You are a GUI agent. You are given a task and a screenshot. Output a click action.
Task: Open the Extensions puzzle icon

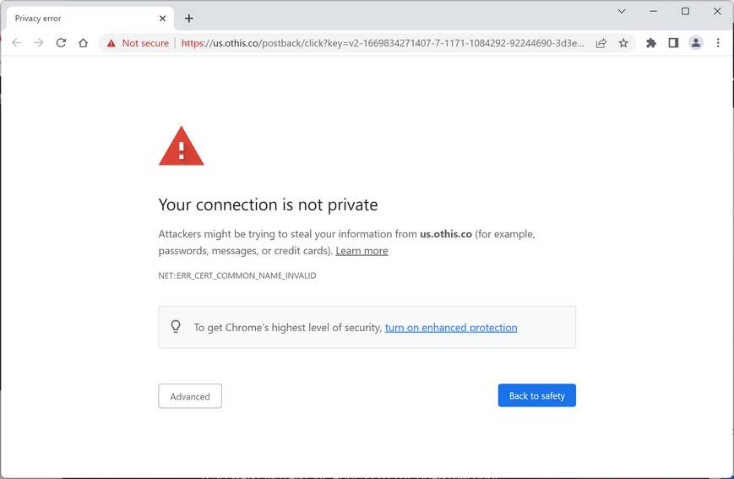point(651,43)
